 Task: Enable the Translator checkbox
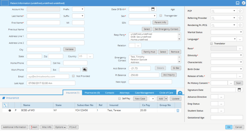212,43
